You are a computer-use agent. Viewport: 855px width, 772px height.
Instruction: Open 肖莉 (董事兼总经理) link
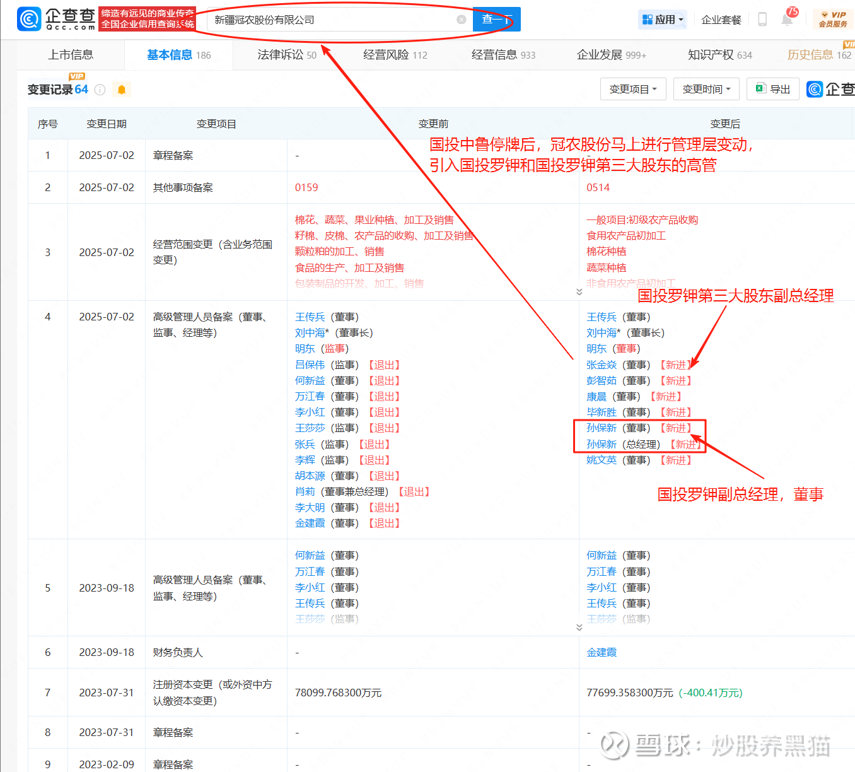click(305, 491)
